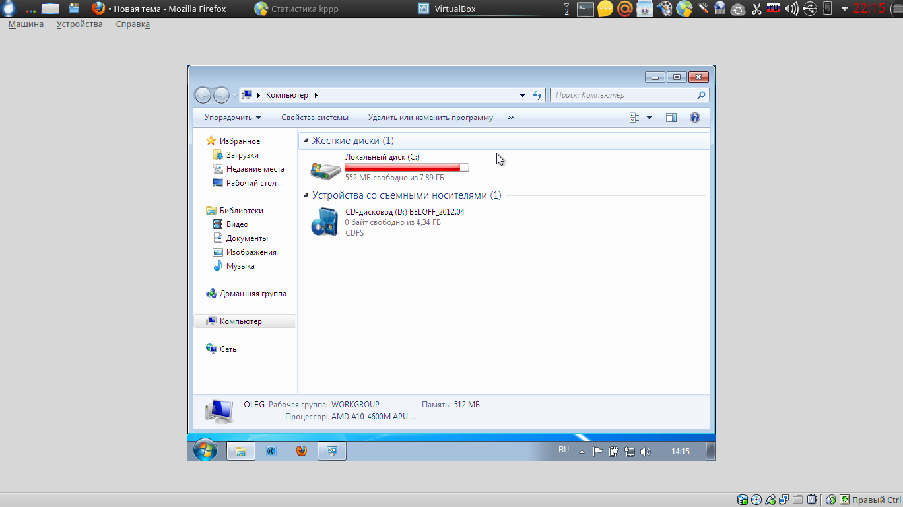Switch to Статистика kppp task
Viewport: 903px width, 507px height.
coord(296,9)
